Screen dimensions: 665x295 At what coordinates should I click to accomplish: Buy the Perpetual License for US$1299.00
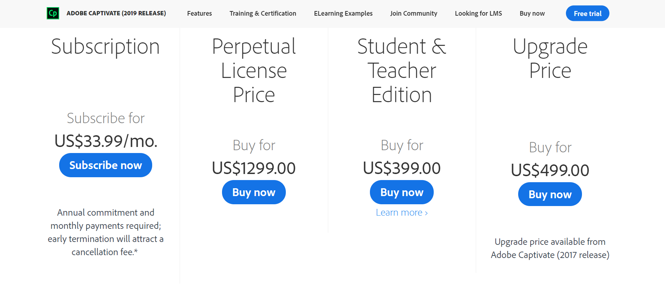[x=254, y=192]
